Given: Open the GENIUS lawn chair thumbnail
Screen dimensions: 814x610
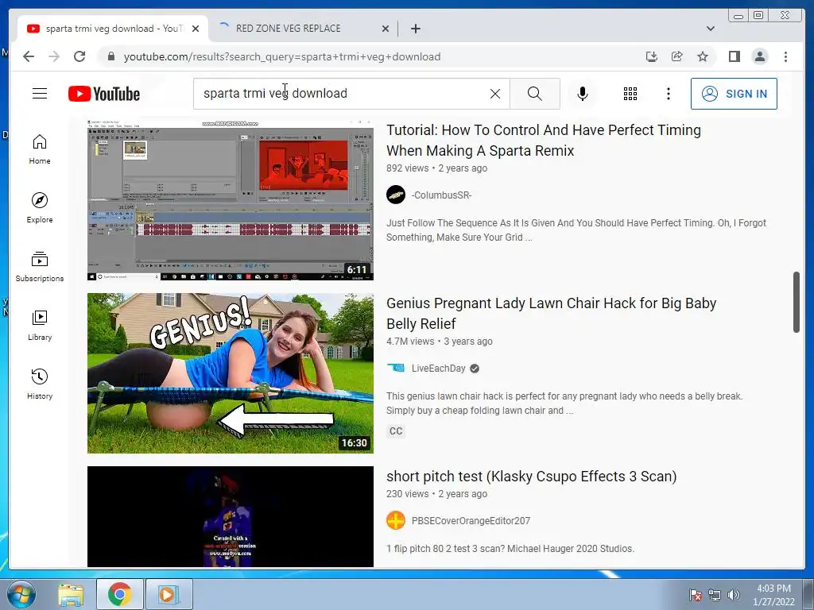Looking at the screenshot, I should pos(231,373).
